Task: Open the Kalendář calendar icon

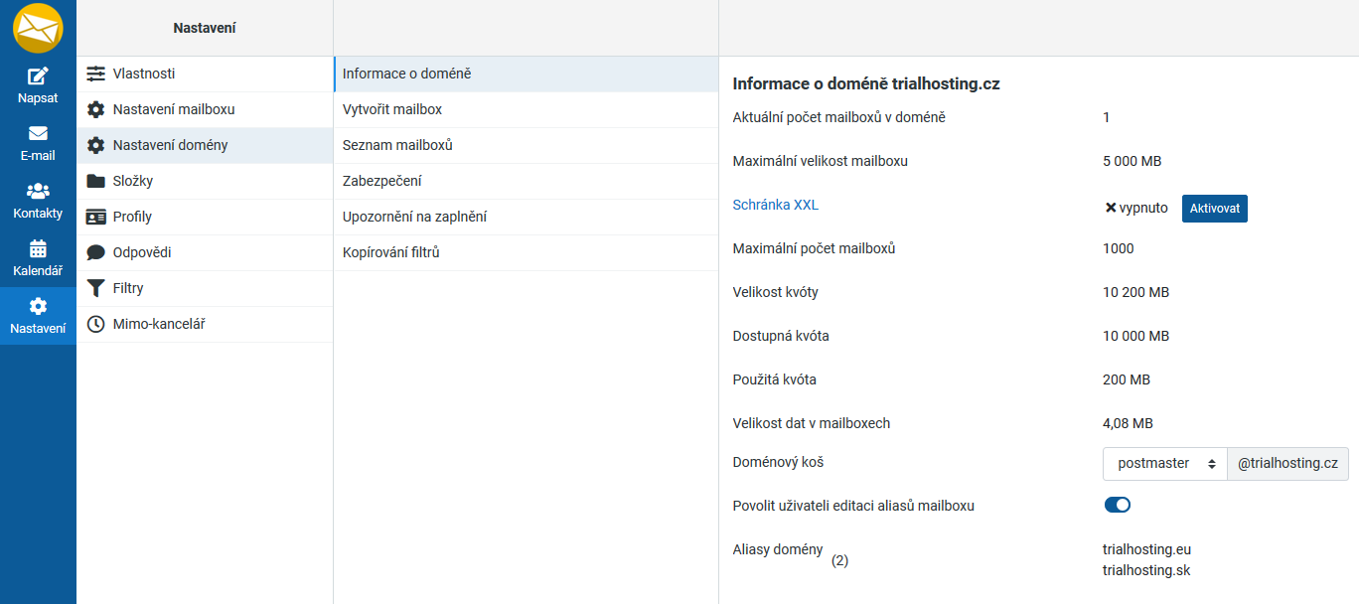Action: 38,249
